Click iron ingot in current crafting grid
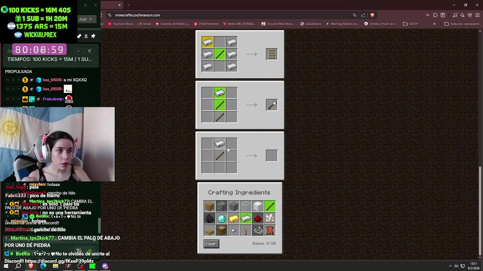The image size is (483, 271). (220, 143)
